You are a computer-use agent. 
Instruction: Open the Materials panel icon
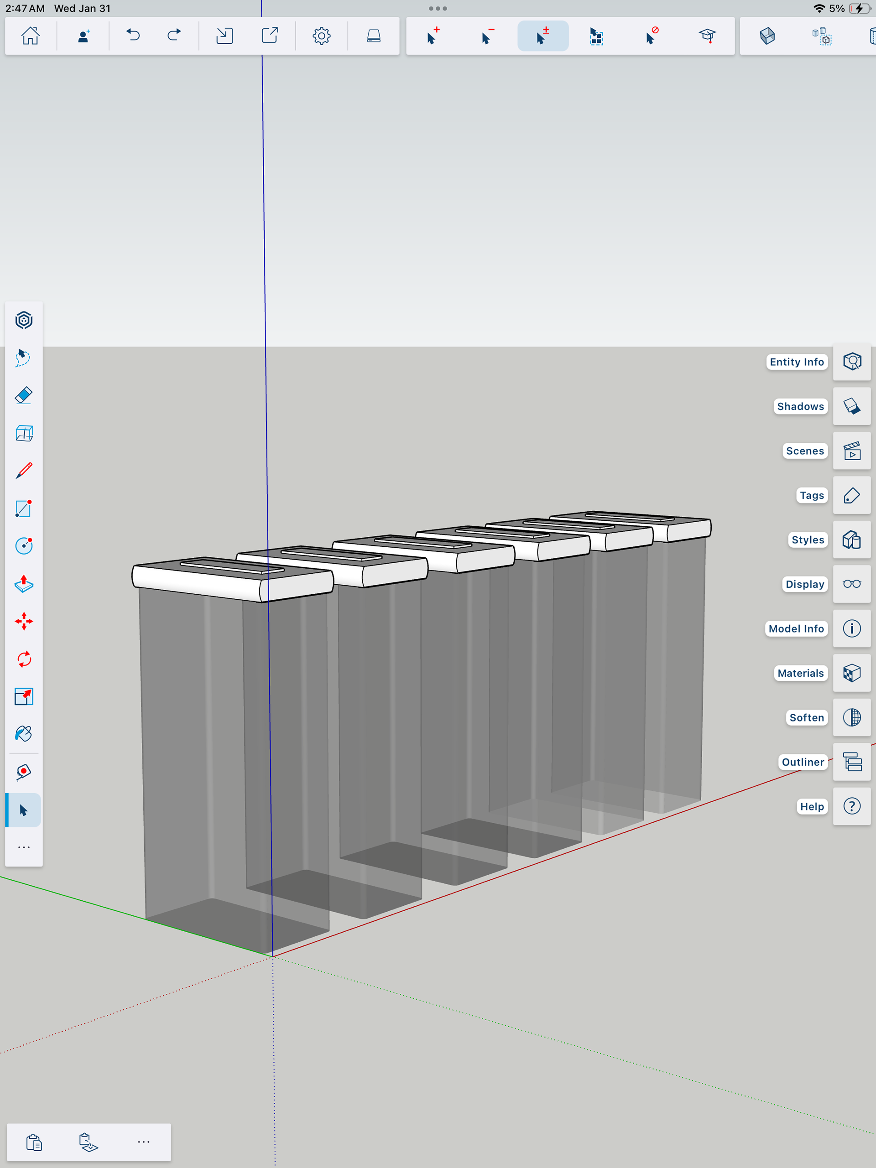click(x=851, y=673)
